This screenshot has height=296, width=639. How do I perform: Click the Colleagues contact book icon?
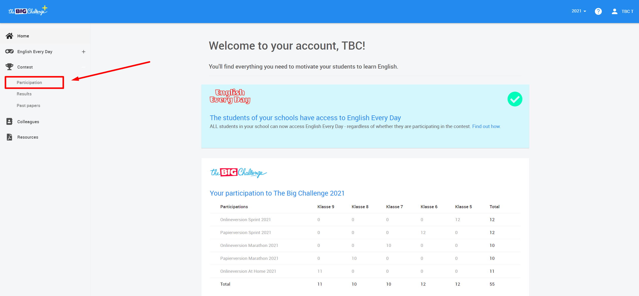tap(9, 122)
